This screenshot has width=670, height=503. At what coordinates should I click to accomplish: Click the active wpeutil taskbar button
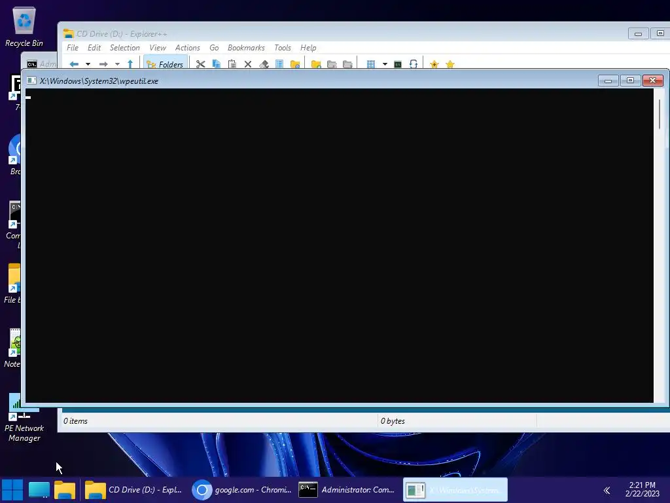[455, 490]
